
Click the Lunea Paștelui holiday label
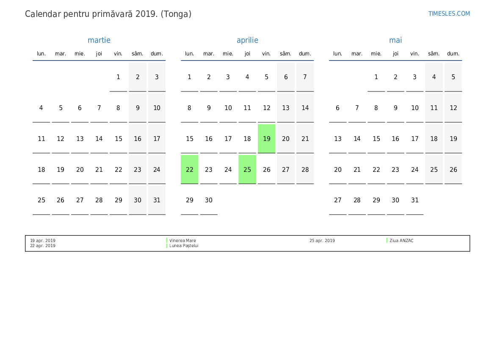[x=184, y=245]
